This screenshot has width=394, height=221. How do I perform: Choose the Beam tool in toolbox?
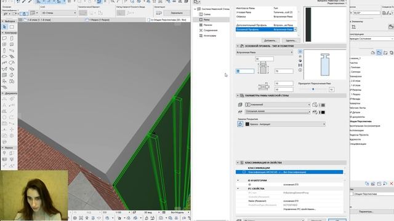12,50
